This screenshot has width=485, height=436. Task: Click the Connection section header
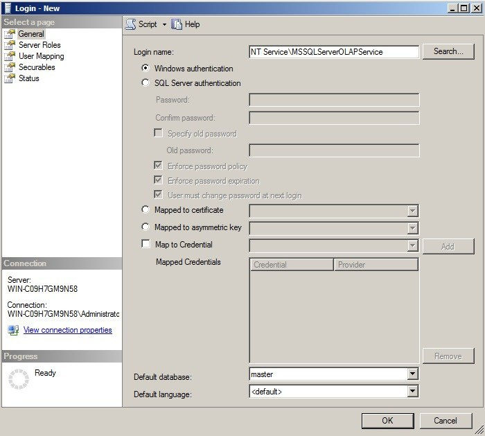pyautogui.click(x=62, y=263)
